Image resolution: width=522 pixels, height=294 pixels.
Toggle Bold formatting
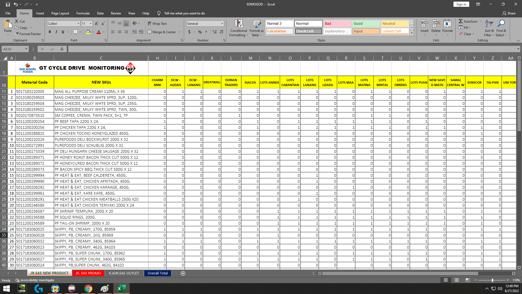[50, 32]
